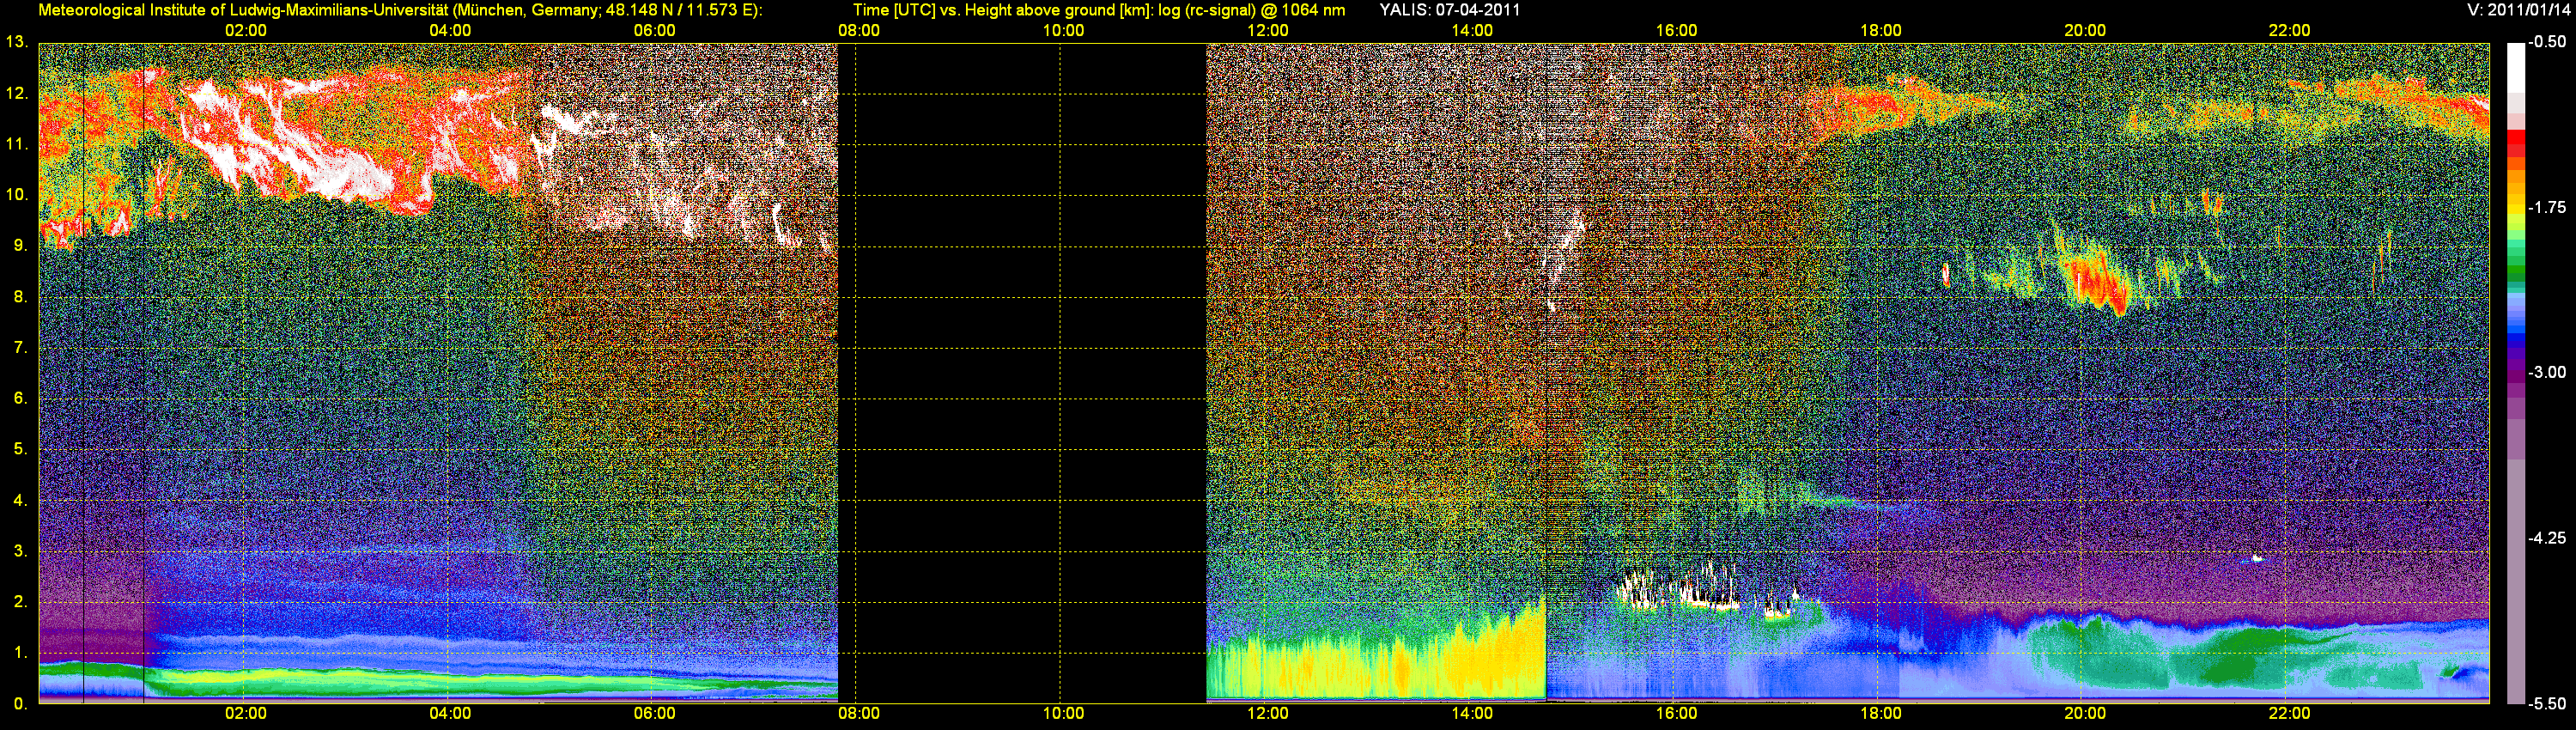This screenshot has height=730, width=2576.
Task: Click the 08:00 label on the top time axis
Action: (859, 30)
